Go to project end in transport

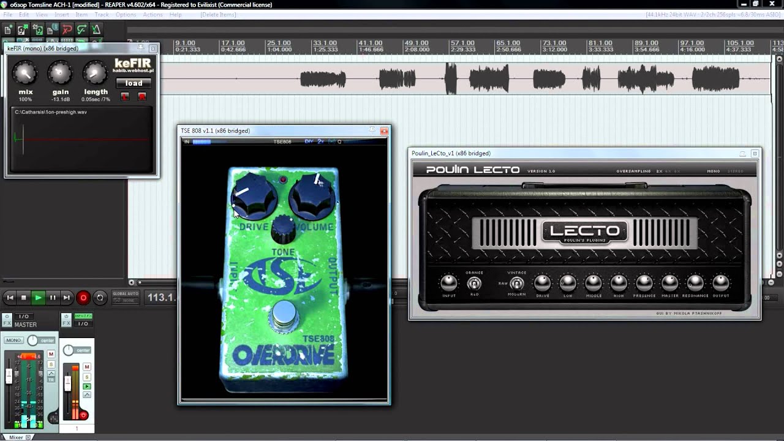[x=67, y=298]
